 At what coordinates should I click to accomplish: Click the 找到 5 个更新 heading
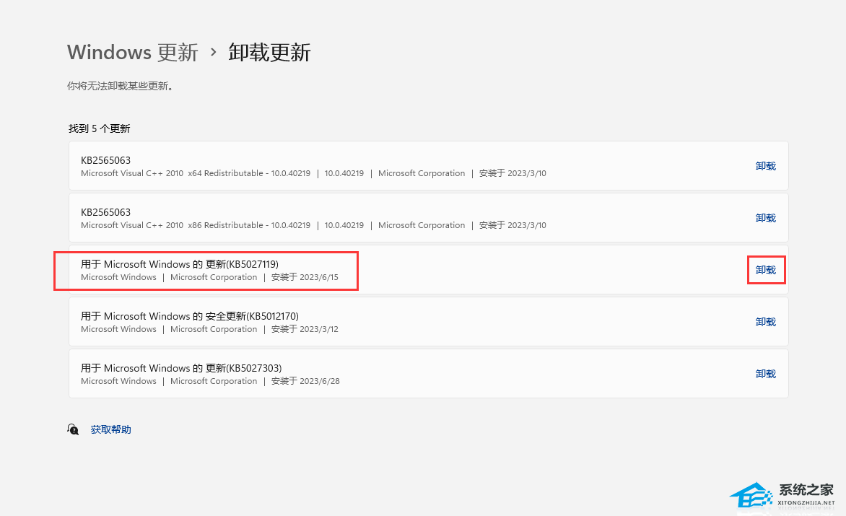coord(100,128)
